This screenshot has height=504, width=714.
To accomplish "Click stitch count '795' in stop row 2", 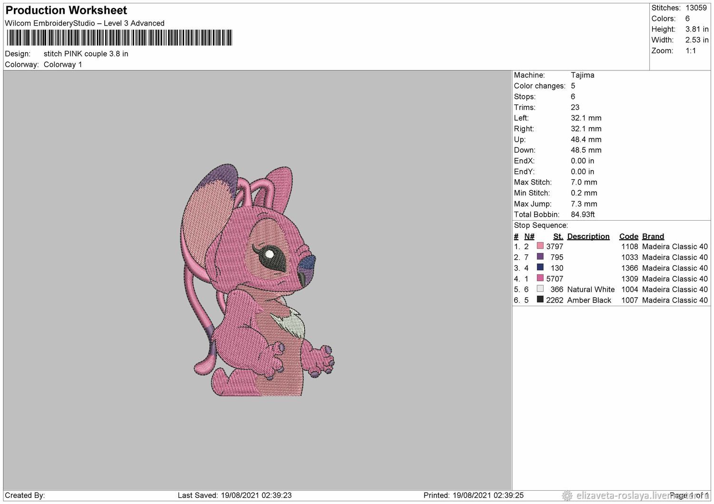I will pos(557,257).
